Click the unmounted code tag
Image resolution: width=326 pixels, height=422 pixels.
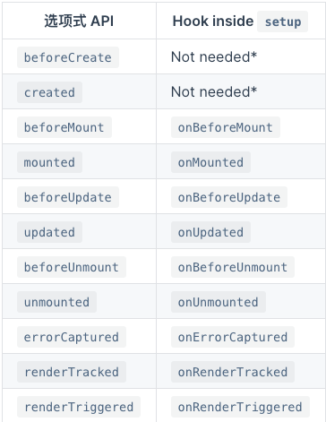click(x=56, y=302)
